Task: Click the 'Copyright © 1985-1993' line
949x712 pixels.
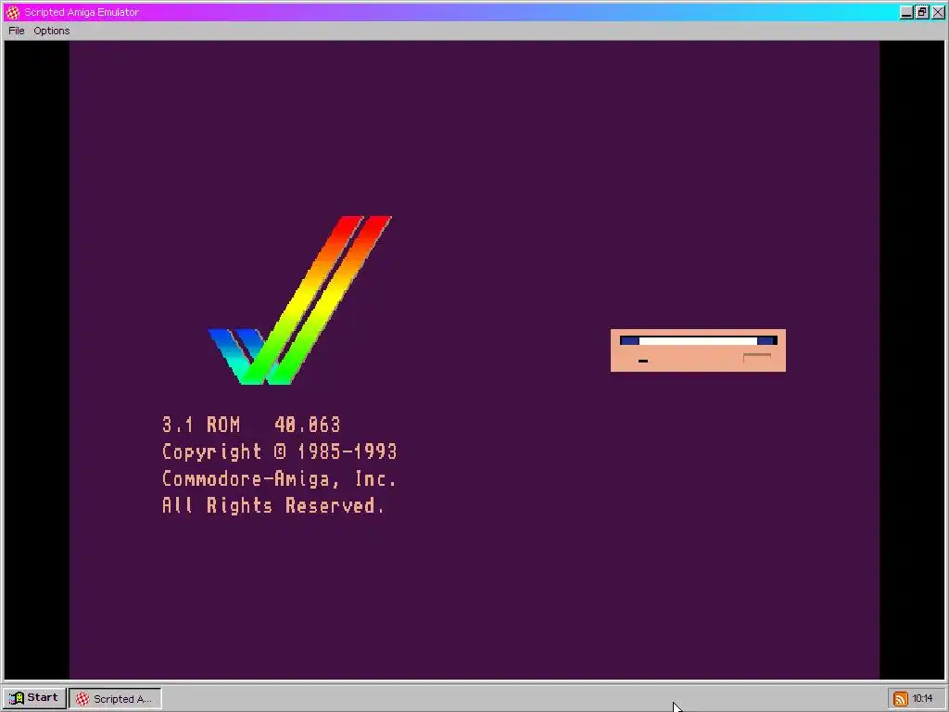Action: 280,451
